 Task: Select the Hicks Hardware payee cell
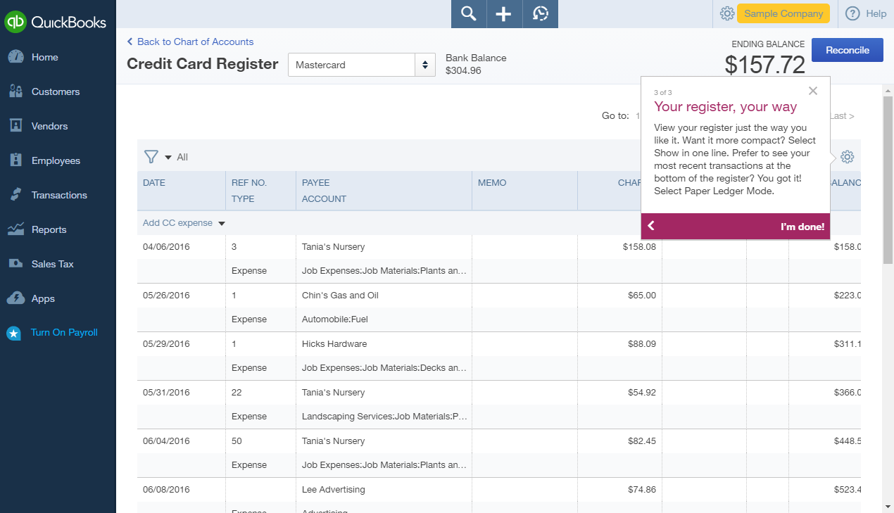[384, 344]
